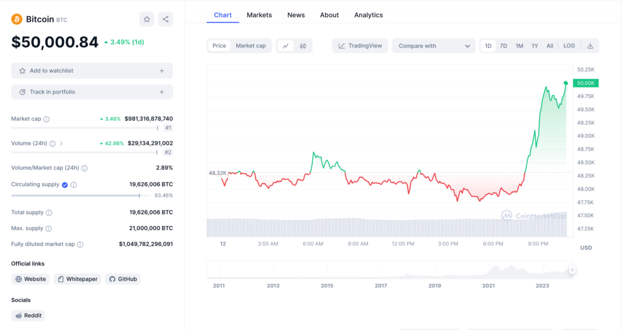Open the Circulating supply info icon
Viewport: 622px width, 330px height.
click(73, 185)
